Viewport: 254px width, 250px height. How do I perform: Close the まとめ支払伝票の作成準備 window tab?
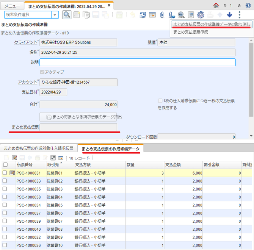[x=109, y=5]
